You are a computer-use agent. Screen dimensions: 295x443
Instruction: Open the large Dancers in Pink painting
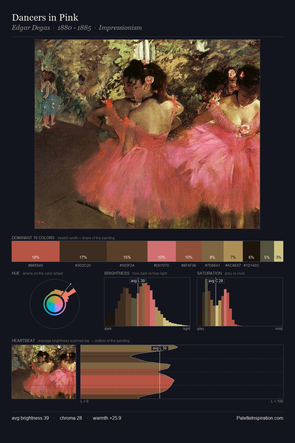point(147,134)
